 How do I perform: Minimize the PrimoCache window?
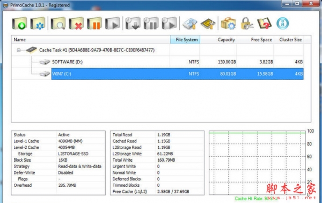[287, 4]
